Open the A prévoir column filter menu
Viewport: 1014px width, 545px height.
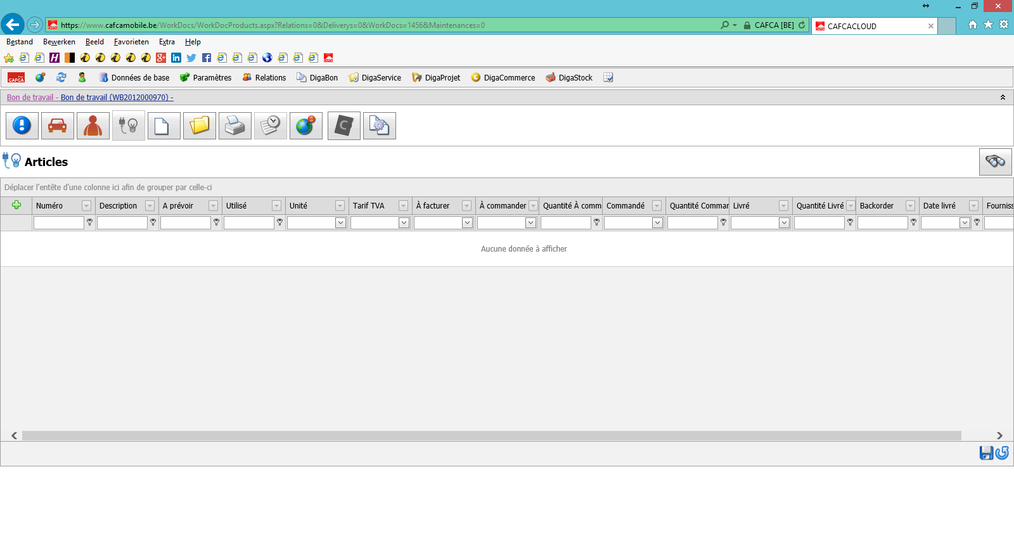(213, 206)
